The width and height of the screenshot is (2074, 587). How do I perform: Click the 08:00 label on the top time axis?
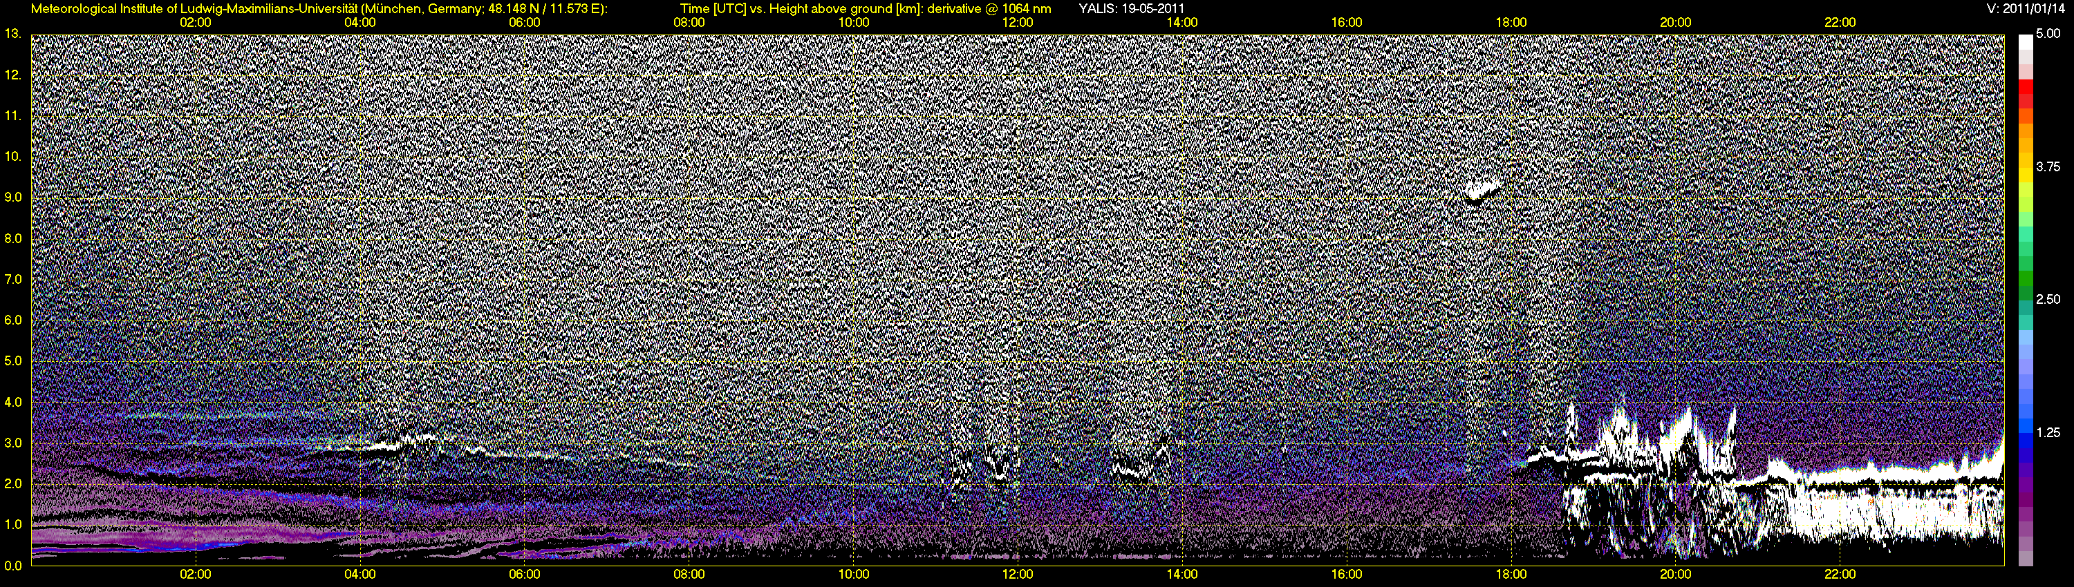(689, 23)
